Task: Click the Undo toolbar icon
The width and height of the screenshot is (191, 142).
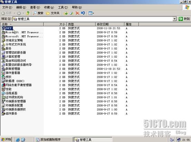Action: coord(83,13)
